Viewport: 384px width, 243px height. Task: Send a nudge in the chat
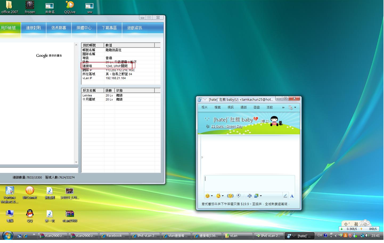tap(230, 196)
